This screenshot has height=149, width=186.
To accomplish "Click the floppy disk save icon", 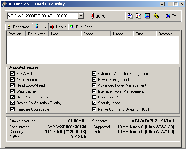I will 147,16.
